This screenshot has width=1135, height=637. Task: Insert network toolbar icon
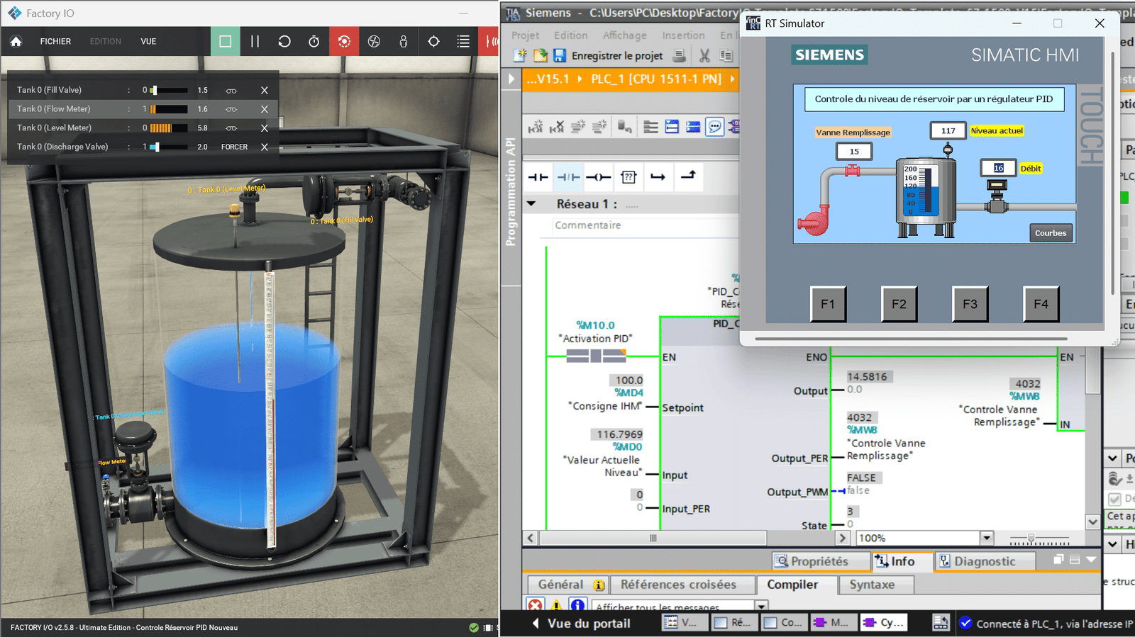click(x=536, y=127)
